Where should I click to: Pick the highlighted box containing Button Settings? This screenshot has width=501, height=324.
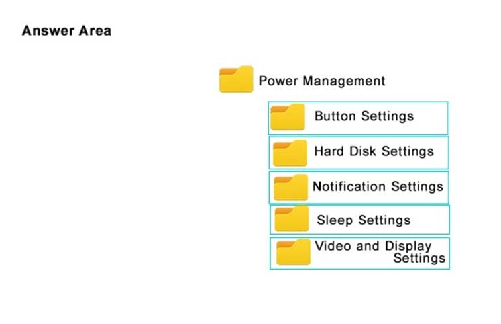point(359,118)
